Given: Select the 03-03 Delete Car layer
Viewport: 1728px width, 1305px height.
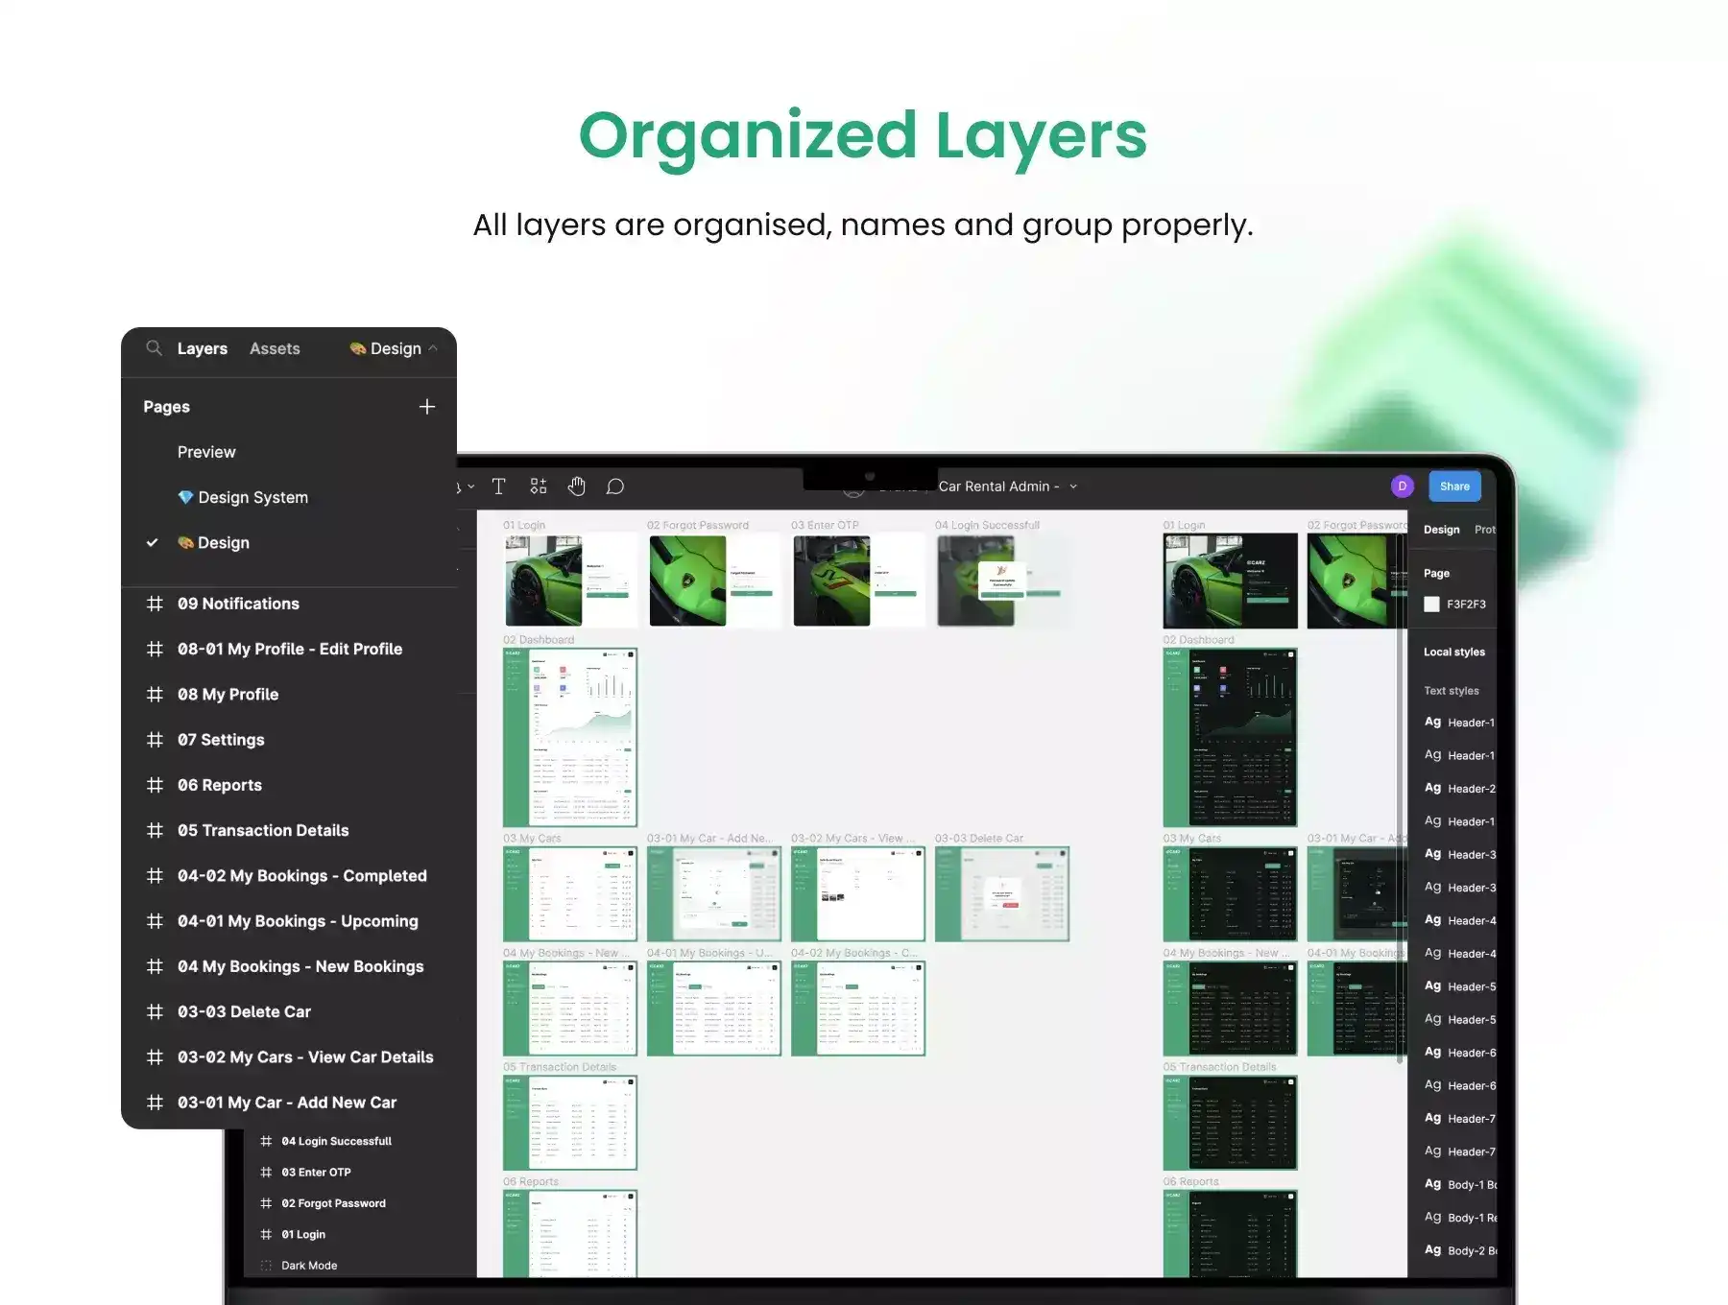Looking at the screenshot, I should pos(244,1011).
